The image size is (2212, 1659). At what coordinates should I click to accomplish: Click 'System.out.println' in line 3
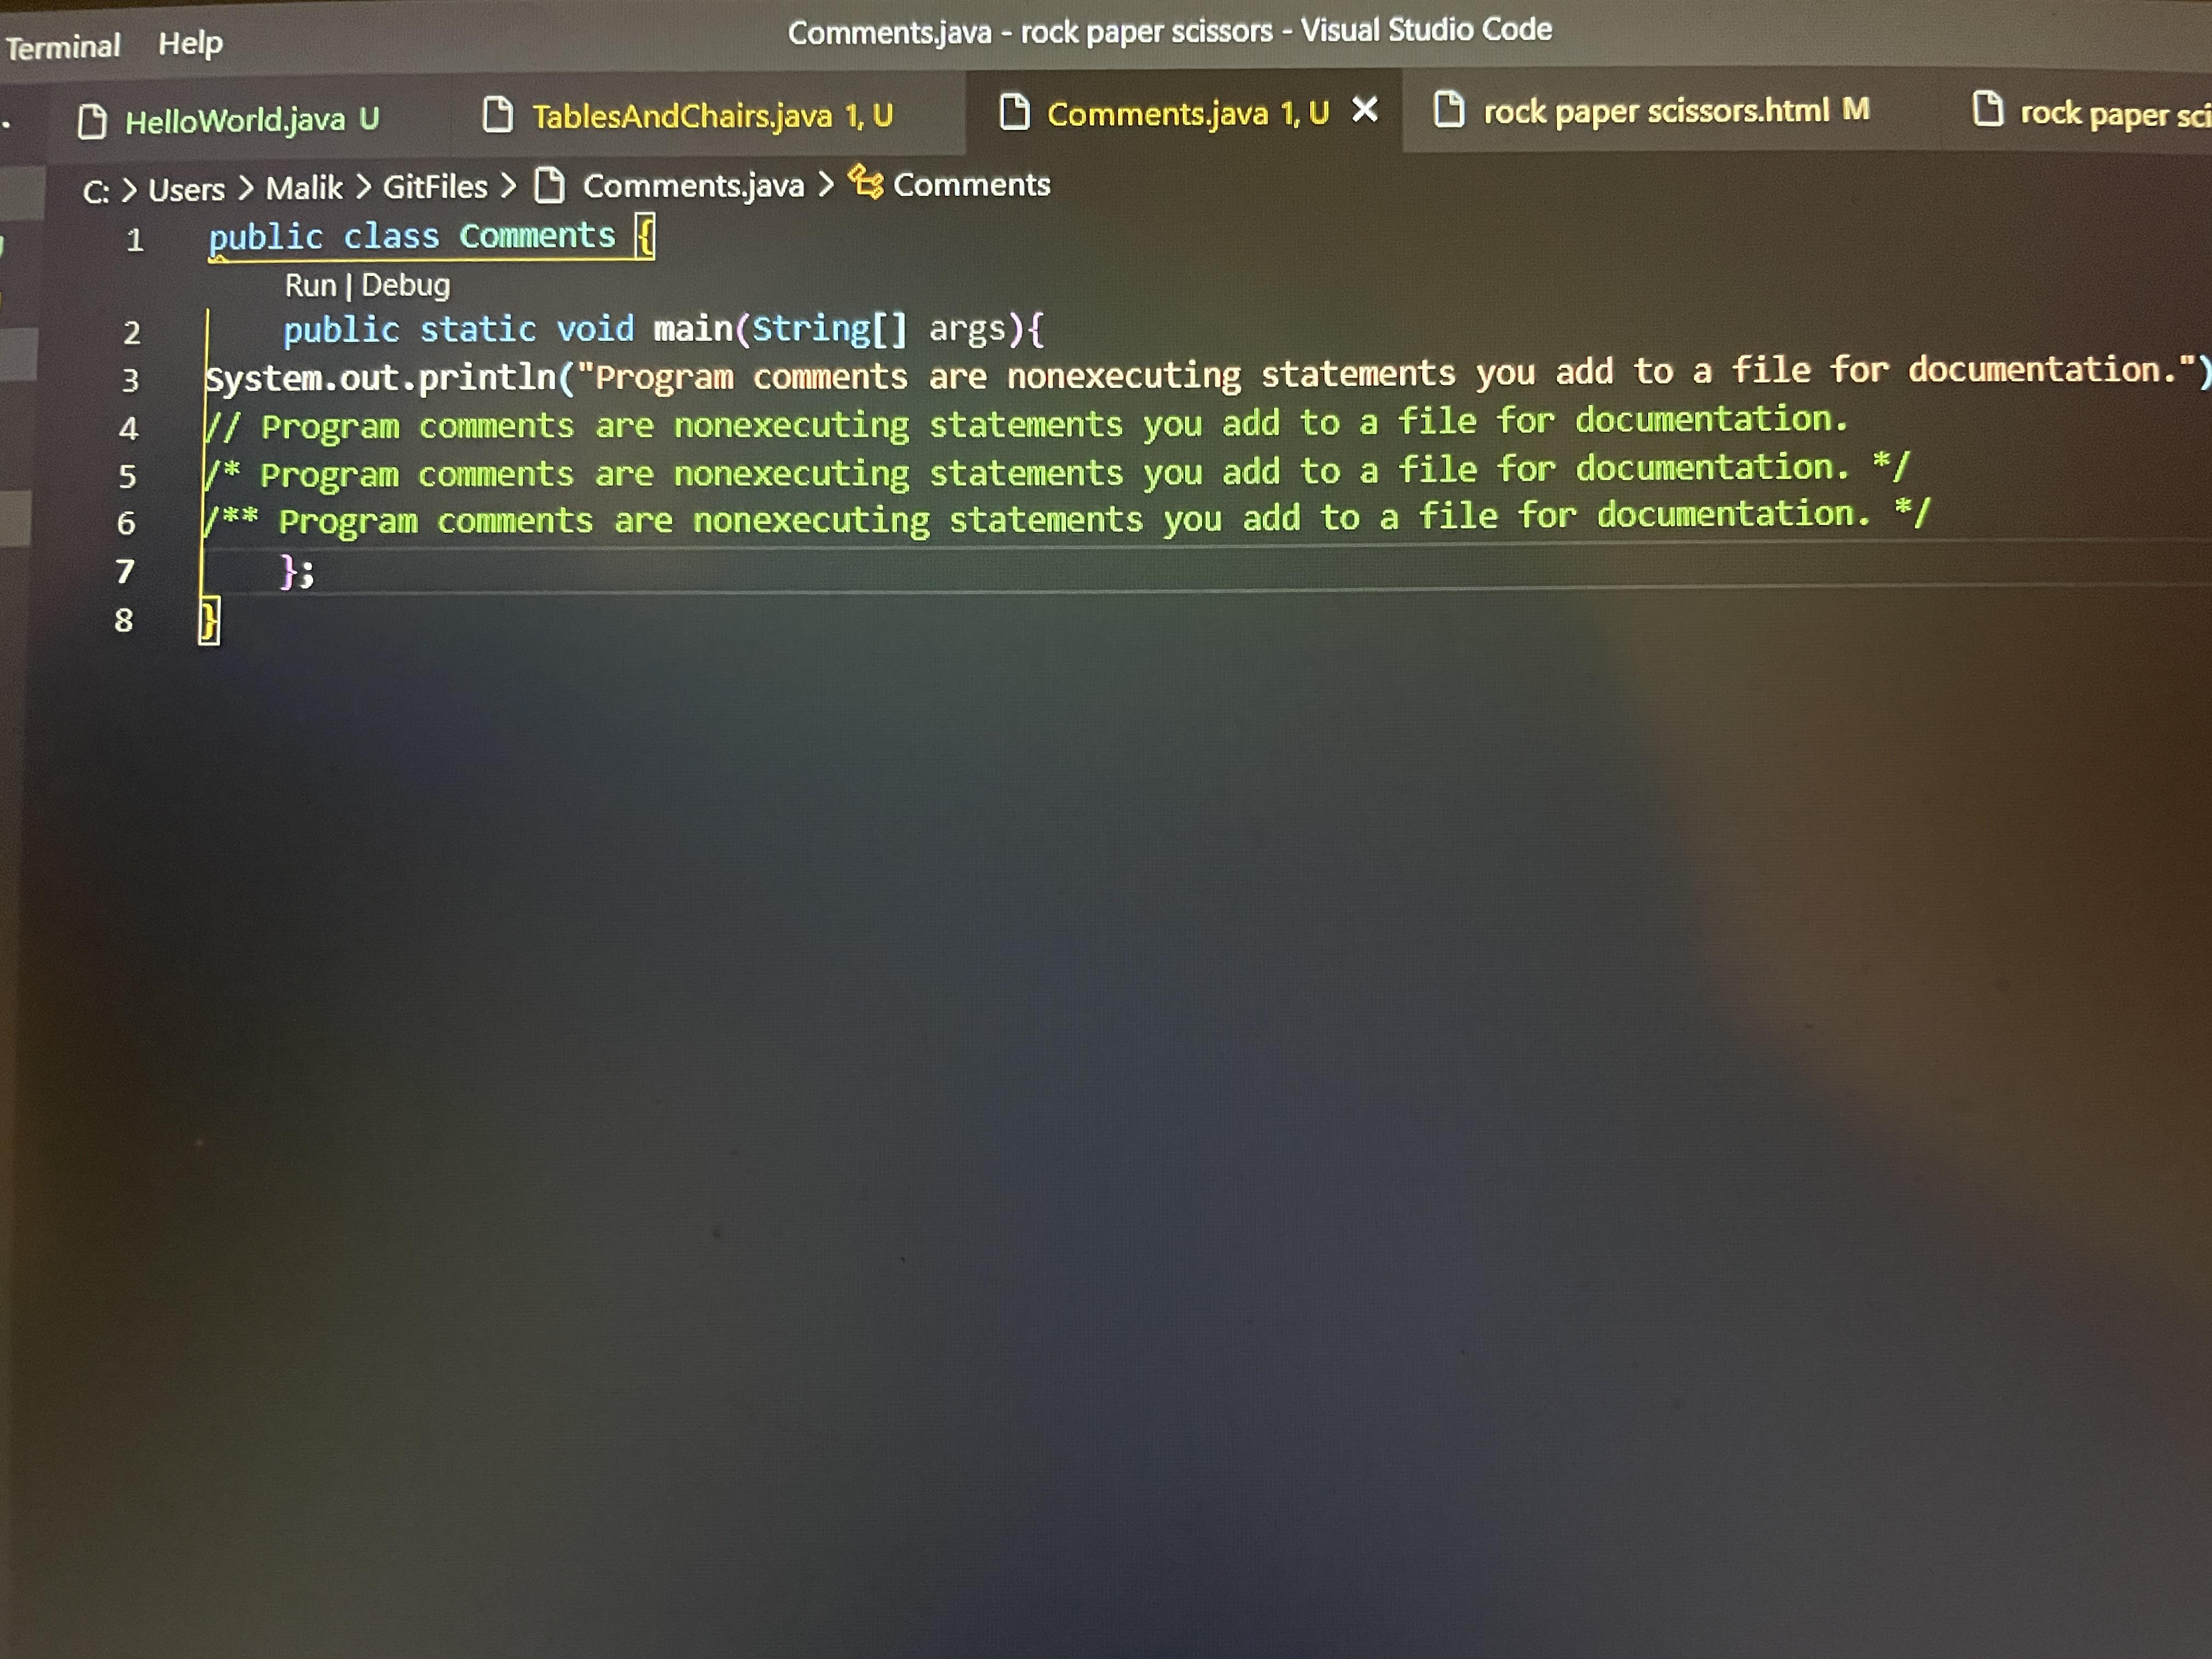click(381, 379)
